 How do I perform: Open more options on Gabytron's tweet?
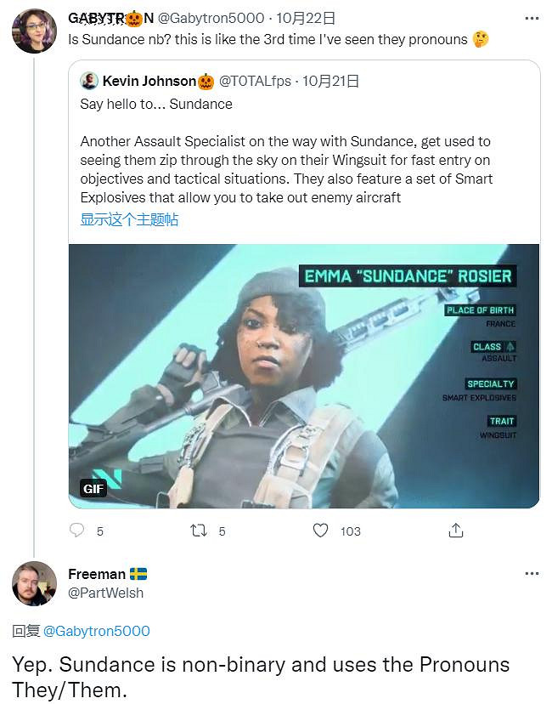tap(532, 18)
